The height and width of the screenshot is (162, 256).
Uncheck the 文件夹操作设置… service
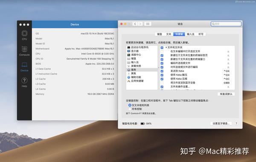(162, 87)
